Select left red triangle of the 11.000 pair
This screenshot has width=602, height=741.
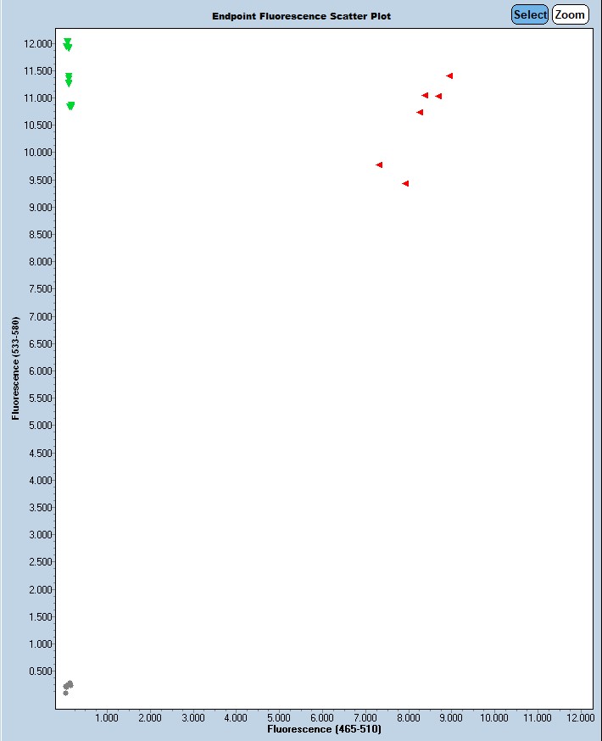pyautogui.click(x=425, y=95)
